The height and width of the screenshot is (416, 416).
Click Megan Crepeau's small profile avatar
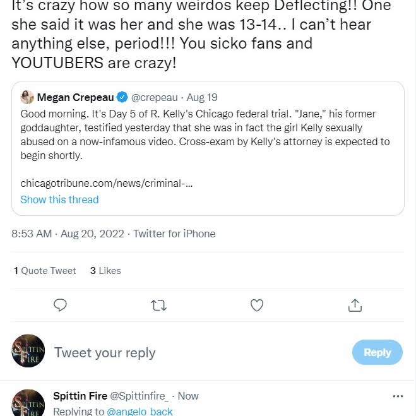pyautogui.click(x=27, y=98)
